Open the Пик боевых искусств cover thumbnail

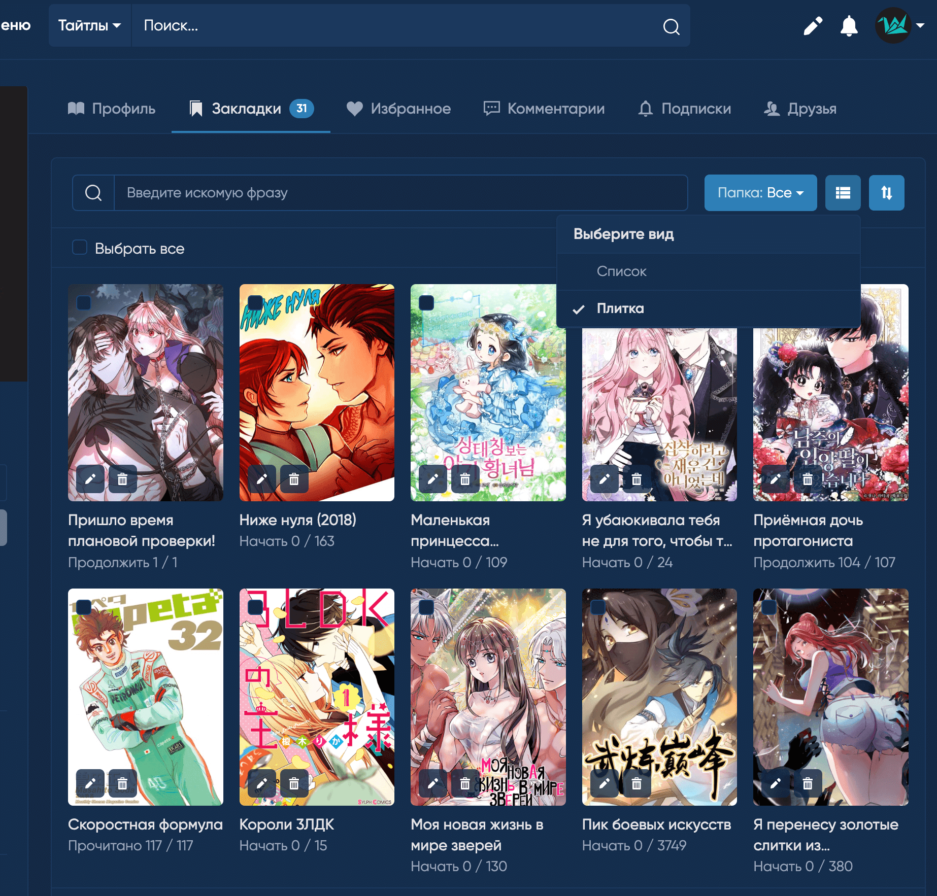click(659, 697)
